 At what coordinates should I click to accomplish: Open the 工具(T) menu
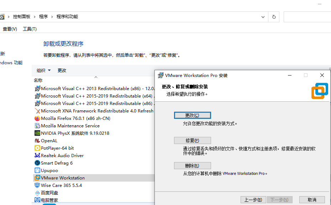point(30,29)
